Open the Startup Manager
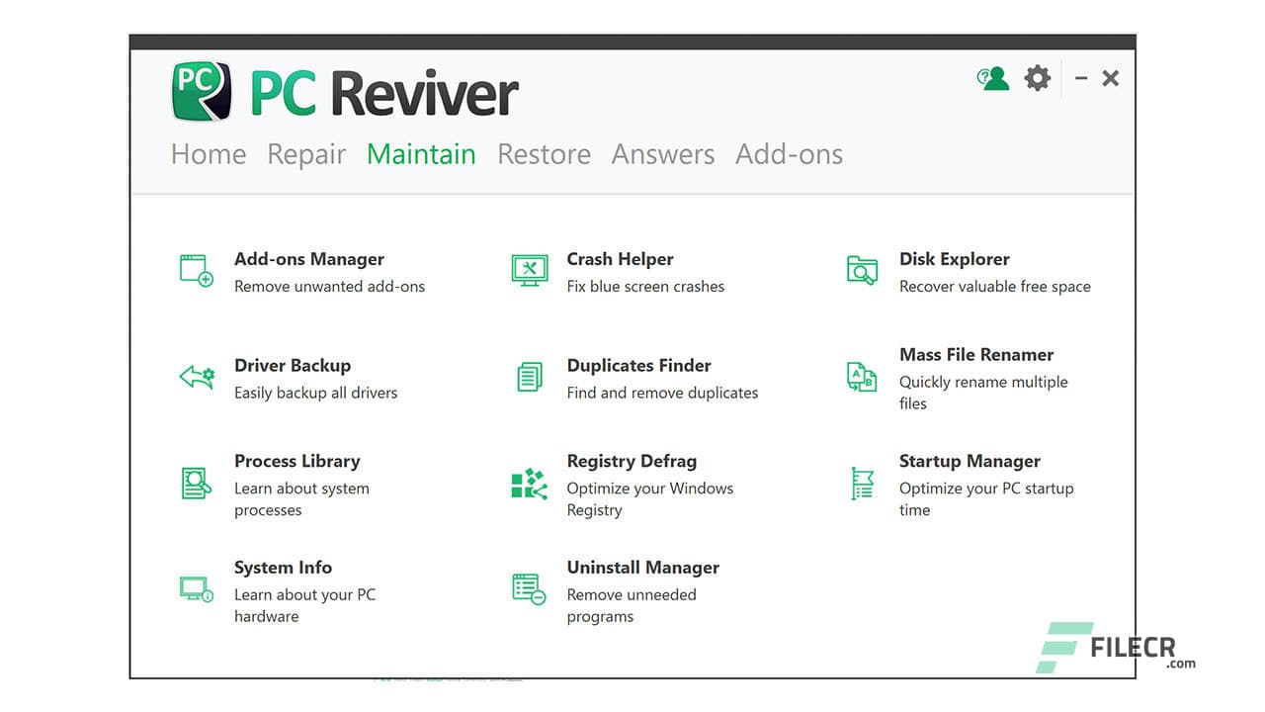Viewport: 1265px width, 712px height. (x=969, y=461)
